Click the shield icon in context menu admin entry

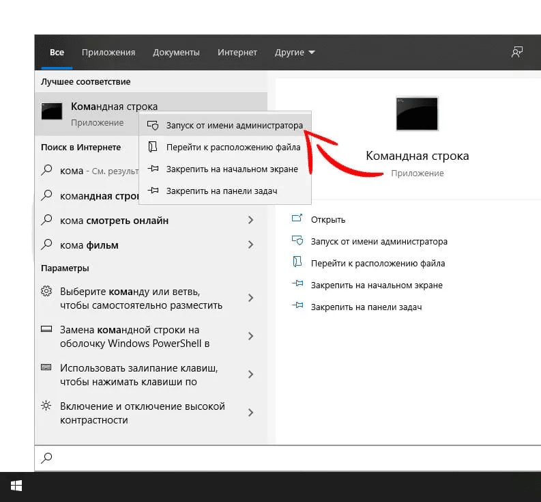click(153, 126)
